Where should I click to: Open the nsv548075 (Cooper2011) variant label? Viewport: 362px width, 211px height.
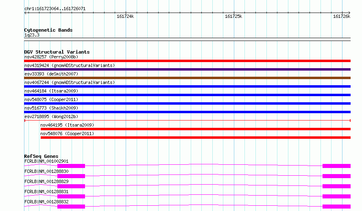[x=51, y=99]
